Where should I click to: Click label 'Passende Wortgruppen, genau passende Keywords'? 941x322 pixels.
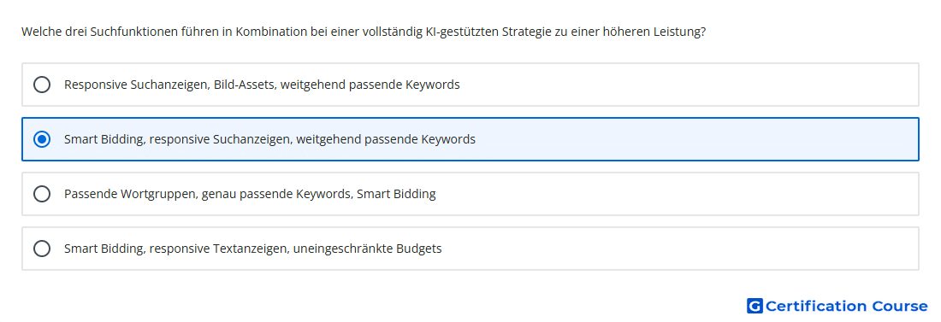[x=250, y=194]
